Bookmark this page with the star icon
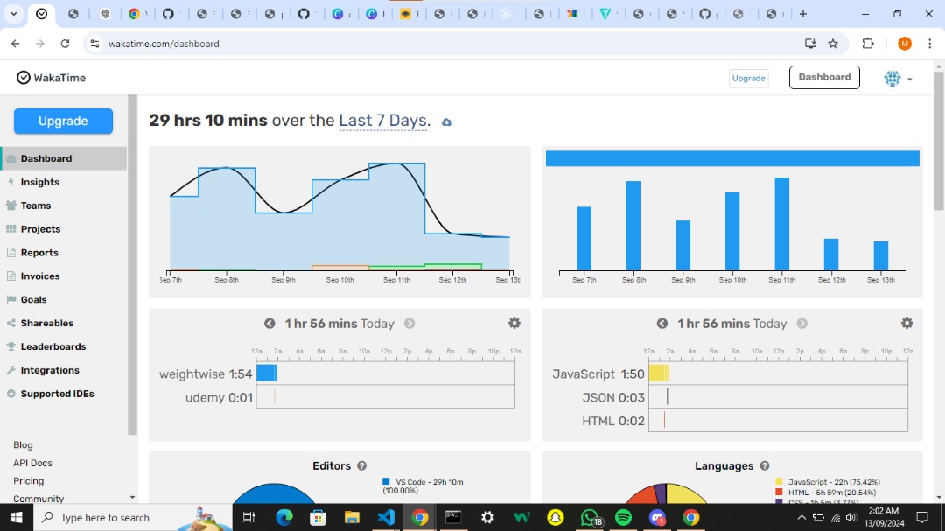Image resolution: width=945 pixels, height=531 pixels. tap(833, 44)
